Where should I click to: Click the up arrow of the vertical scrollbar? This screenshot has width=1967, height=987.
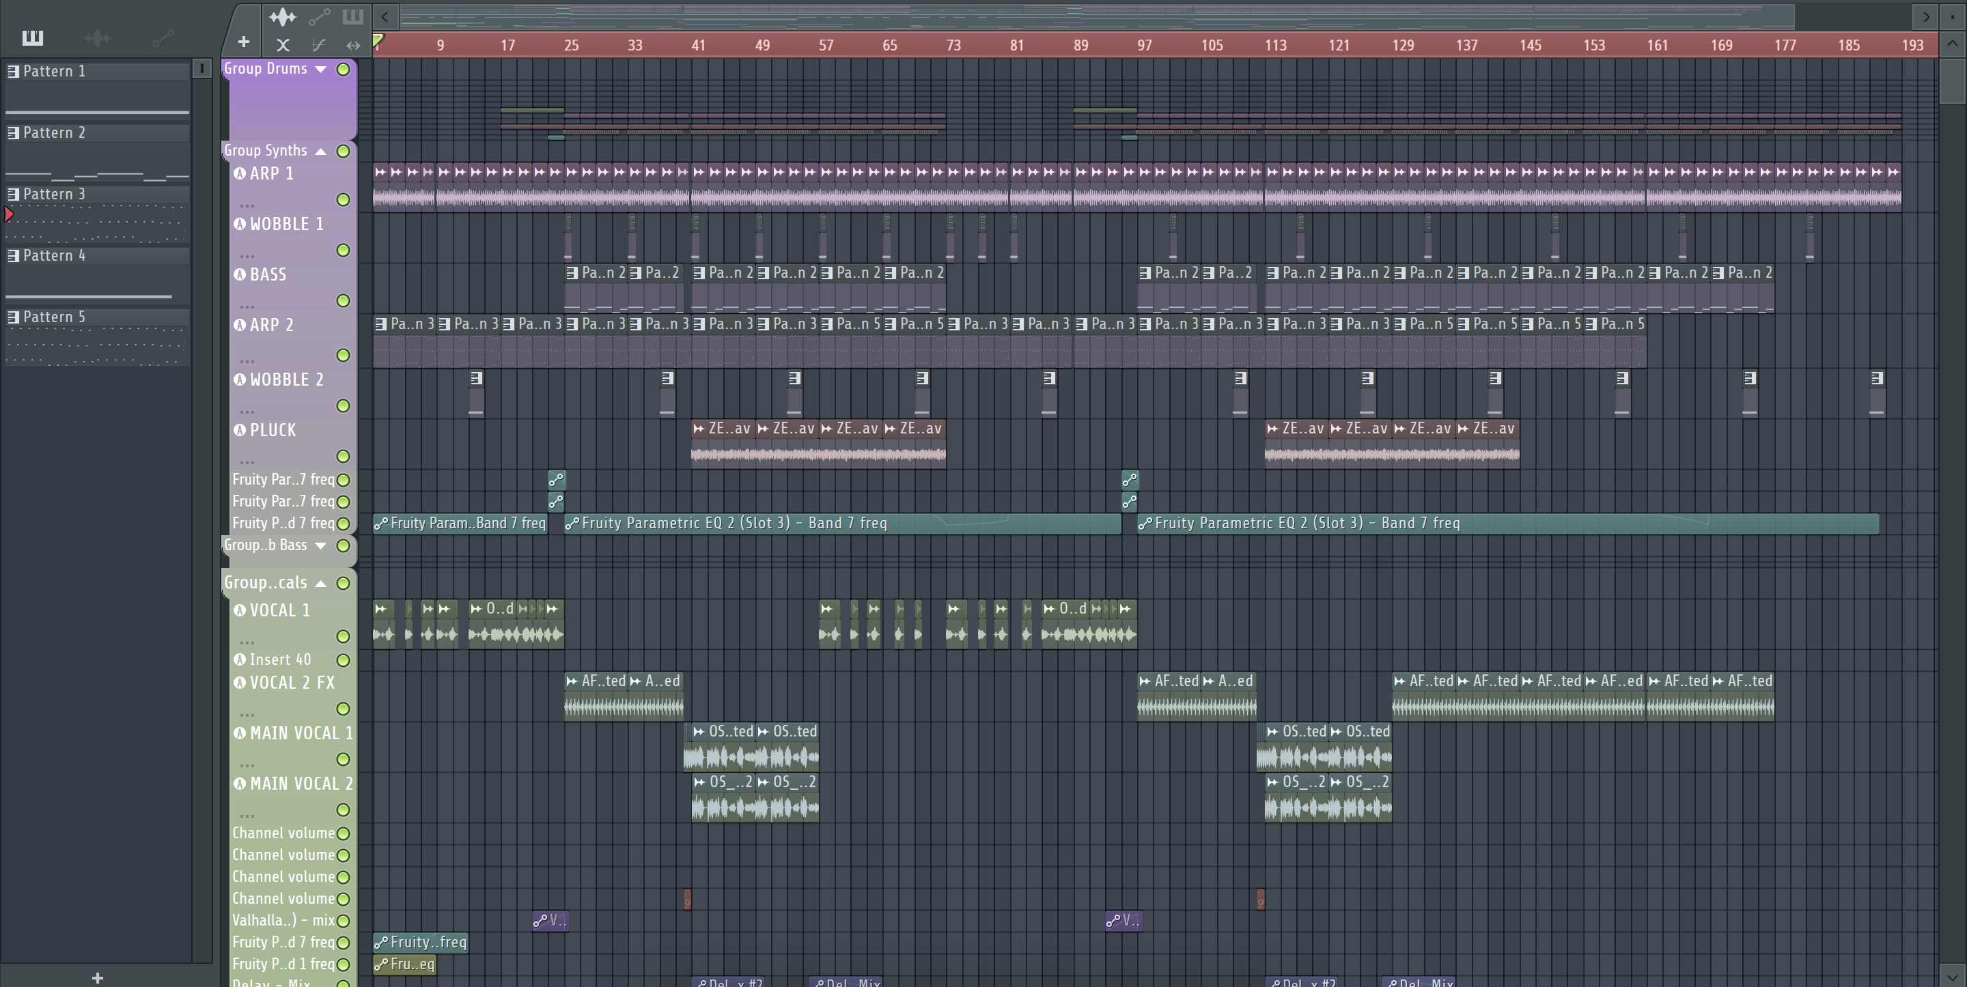click(1952, 43)
